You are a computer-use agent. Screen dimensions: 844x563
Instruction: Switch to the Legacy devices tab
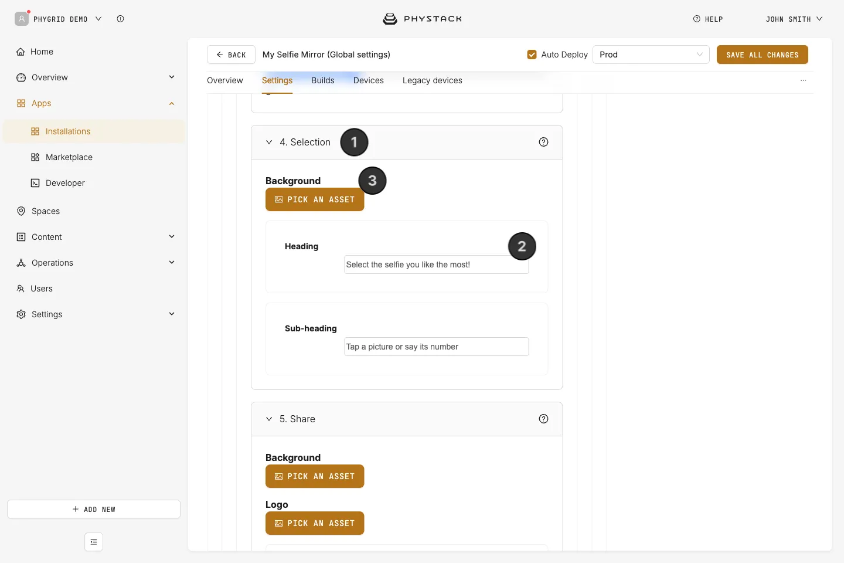(433, 80)
